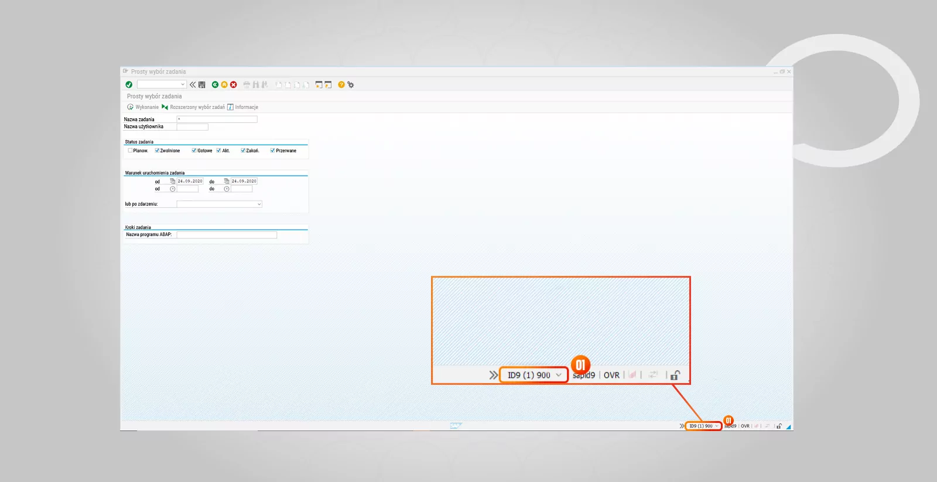This screenshot has height=482, width=937.
Task: Uncheck the Zakoń. status checkbox
Action: click(243, 151)
